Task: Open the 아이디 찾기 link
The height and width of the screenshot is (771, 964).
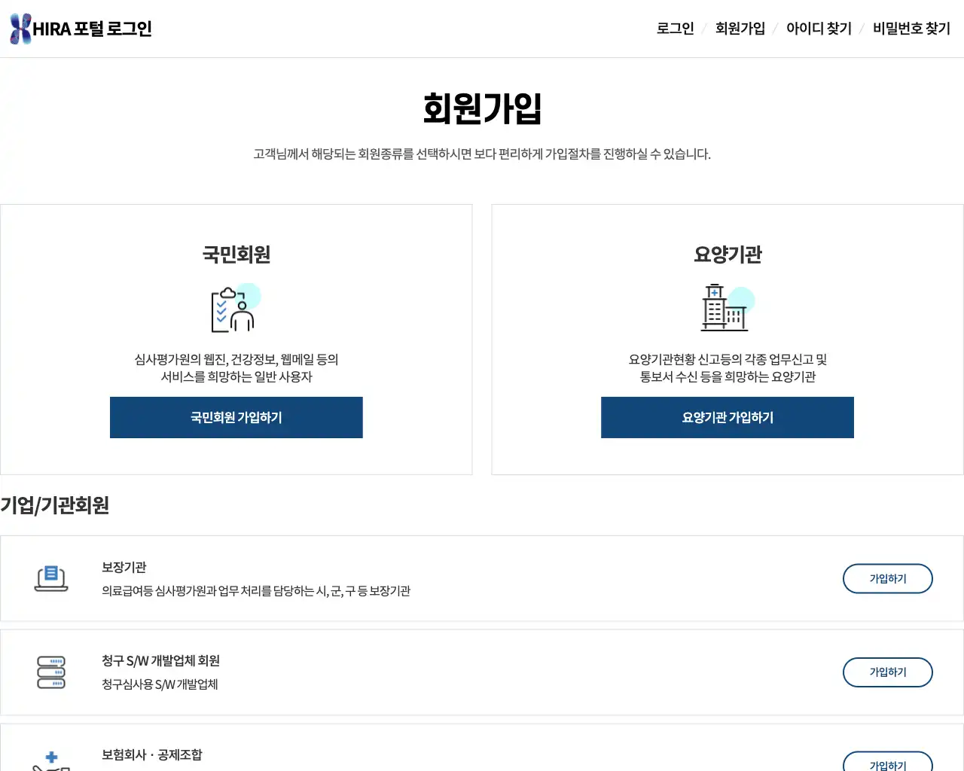Action: pyautogui.click(x=819, y=29)
